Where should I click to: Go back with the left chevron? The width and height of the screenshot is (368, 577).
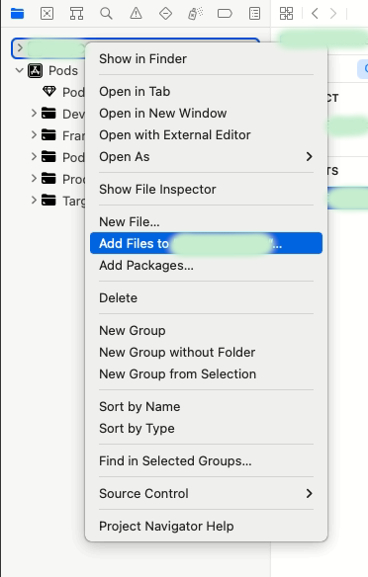(x=315, y=14)
